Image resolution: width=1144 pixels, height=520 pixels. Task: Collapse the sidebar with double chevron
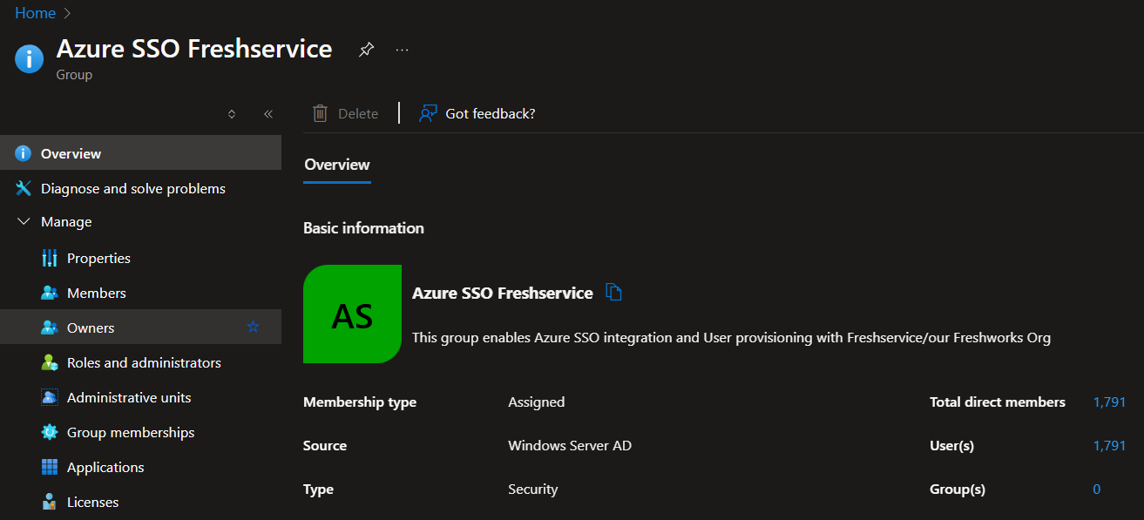point(268,114)
